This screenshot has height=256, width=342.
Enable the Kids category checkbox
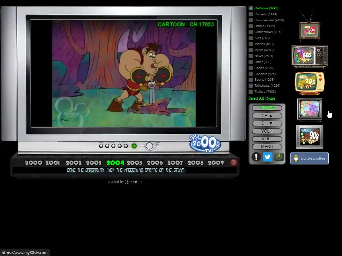tap(251, 38)
